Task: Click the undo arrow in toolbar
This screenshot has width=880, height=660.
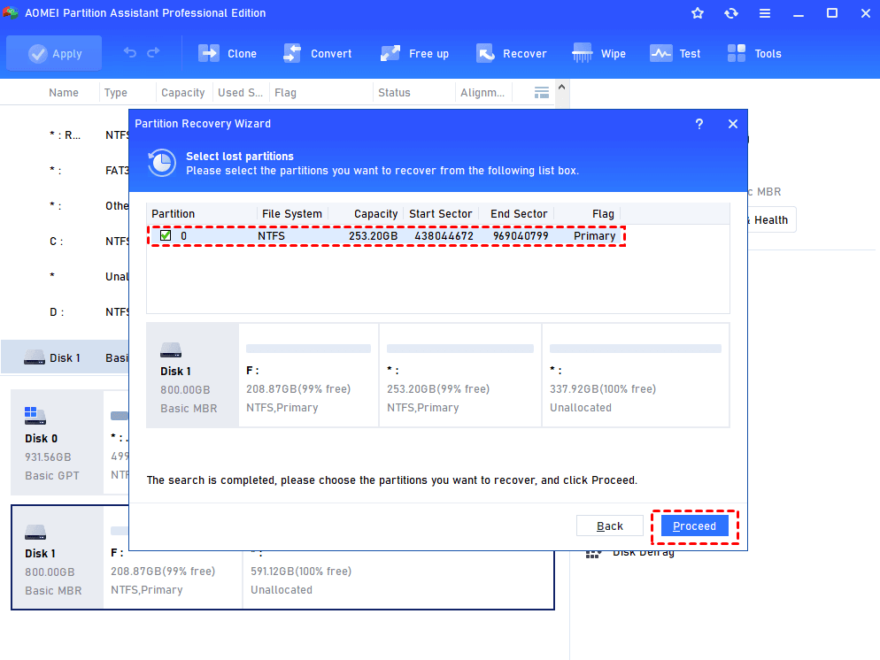Action: [129, 53]
